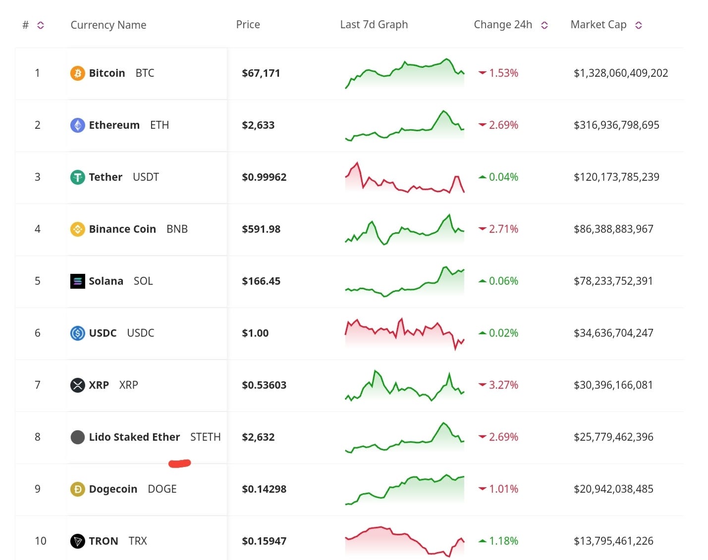Open the Ethereum name link
This screenshot has height=560, width=708.
114,125
